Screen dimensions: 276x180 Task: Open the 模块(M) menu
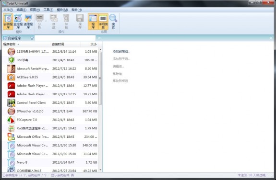click(62, 10)
